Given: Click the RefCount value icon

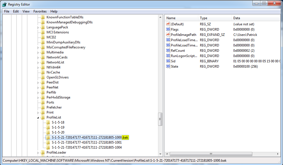Looking at the screenshot, I should click(x=168, y=51).
